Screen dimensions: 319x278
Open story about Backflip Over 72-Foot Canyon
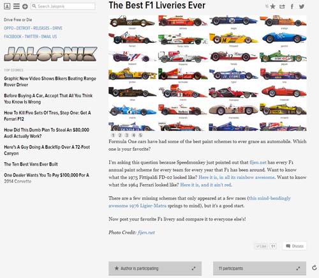(x=47, y=150)
